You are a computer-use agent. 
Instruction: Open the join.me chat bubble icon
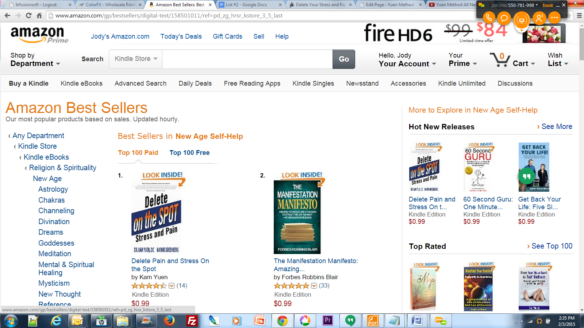click(504, 18)
